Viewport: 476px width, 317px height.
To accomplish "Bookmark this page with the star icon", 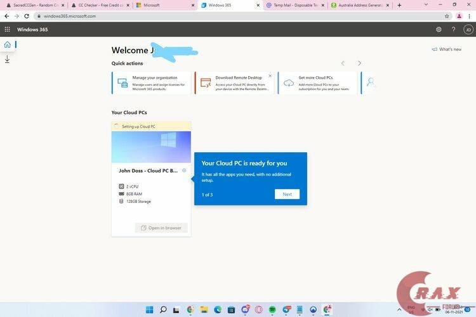I will coord(447,16).
